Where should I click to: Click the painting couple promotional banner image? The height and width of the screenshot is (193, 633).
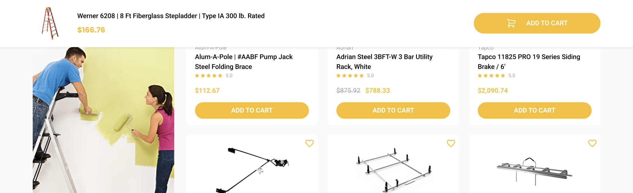pos(103,120)
